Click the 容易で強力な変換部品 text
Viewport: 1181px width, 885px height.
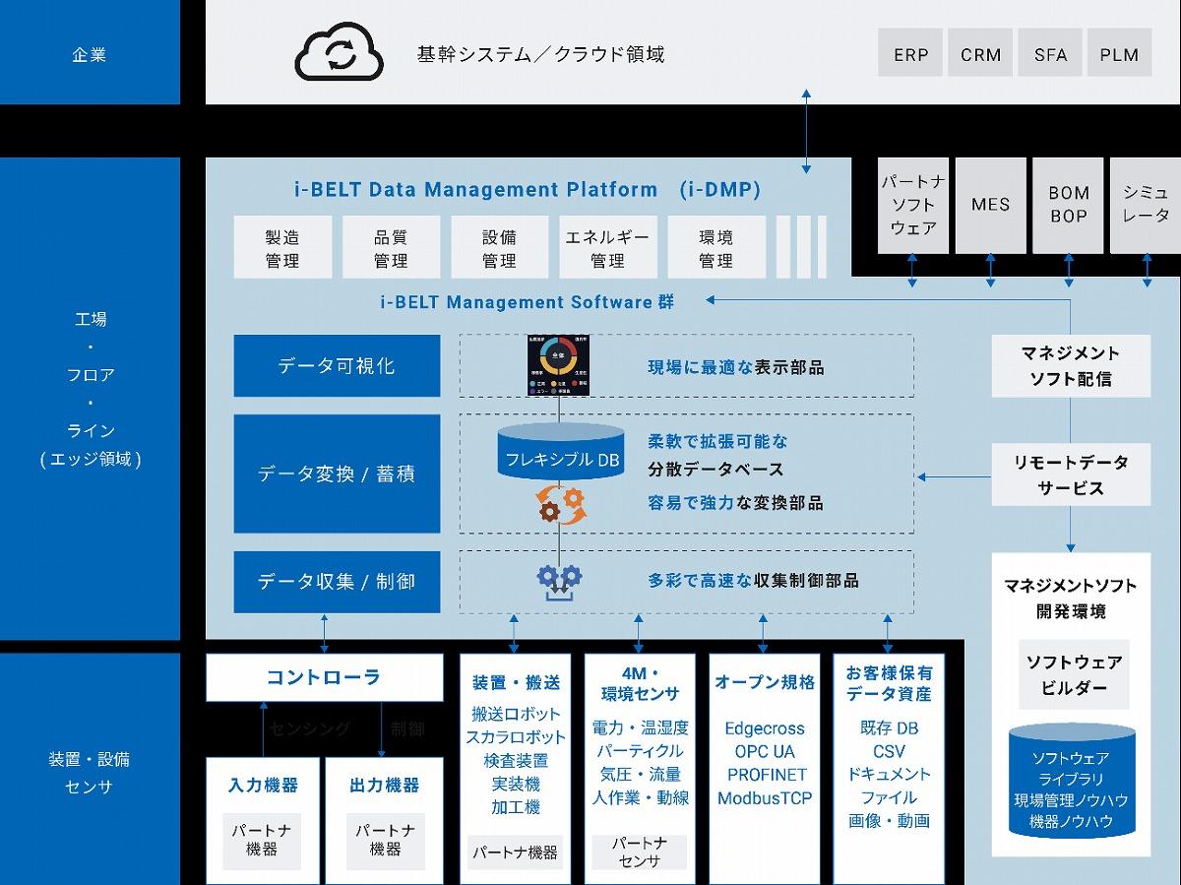(x=735, y=503)
